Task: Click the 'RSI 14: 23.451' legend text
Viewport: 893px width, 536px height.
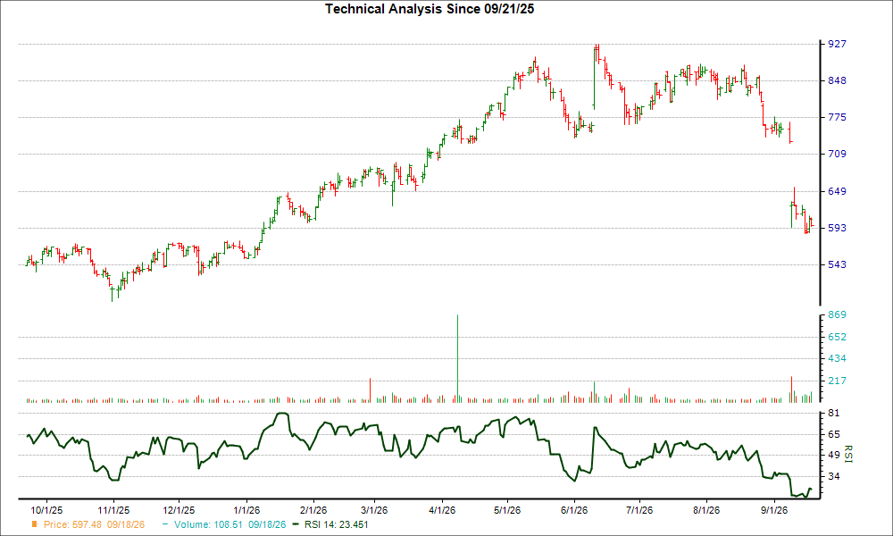Action: pyautogui.click(x=337, y=524)
